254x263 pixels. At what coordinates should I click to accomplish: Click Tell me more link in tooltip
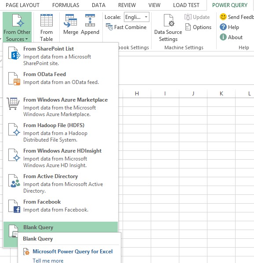click(x=48, y=260)
